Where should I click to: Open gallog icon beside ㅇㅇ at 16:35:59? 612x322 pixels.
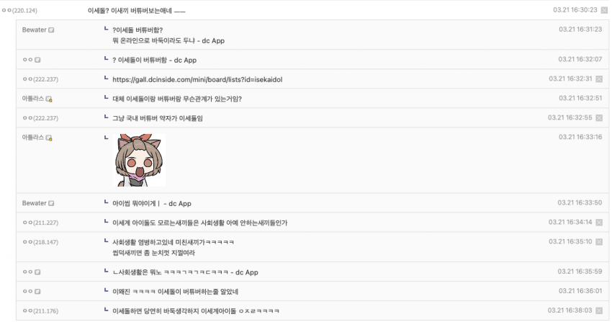(x=37, y=272)
